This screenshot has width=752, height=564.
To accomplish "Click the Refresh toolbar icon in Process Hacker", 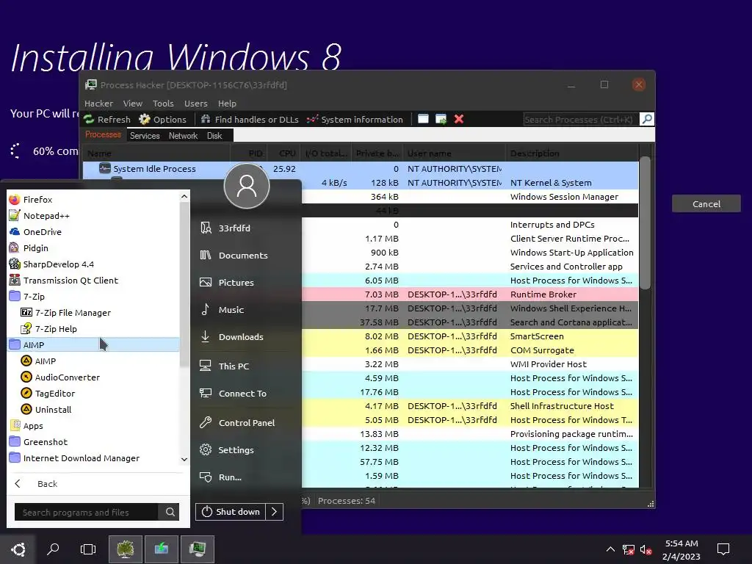I will (x=107, y=120).
